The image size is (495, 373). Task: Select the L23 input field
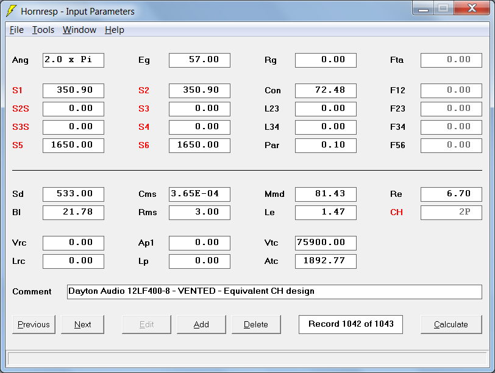pyautogui.click(x=326, y=109)
